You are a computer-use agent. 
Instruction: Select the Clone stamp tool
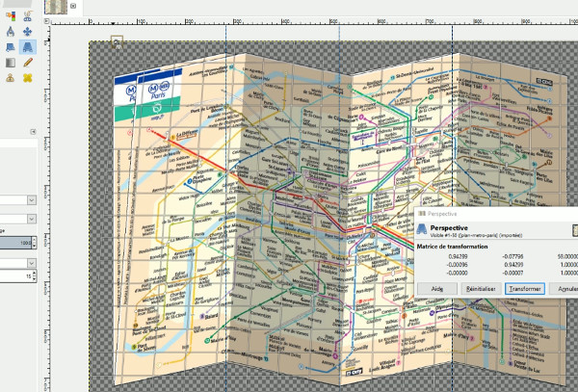pos(11,78)
